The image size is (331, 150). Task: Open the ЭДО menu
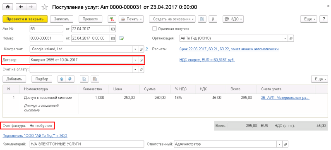click(233, 19)
